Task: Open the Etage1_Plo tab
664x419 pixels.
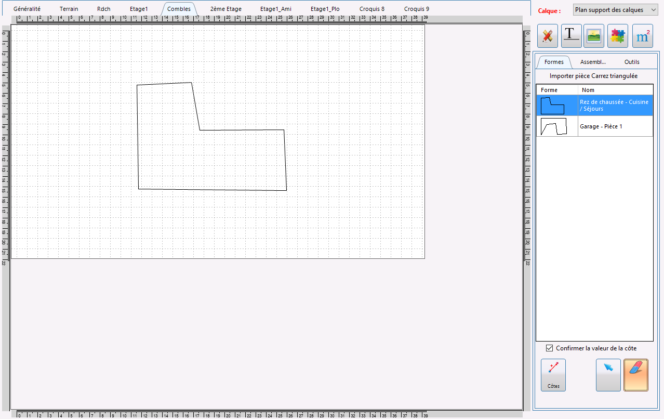Action: pyautogui.click(x=325, y=9)
